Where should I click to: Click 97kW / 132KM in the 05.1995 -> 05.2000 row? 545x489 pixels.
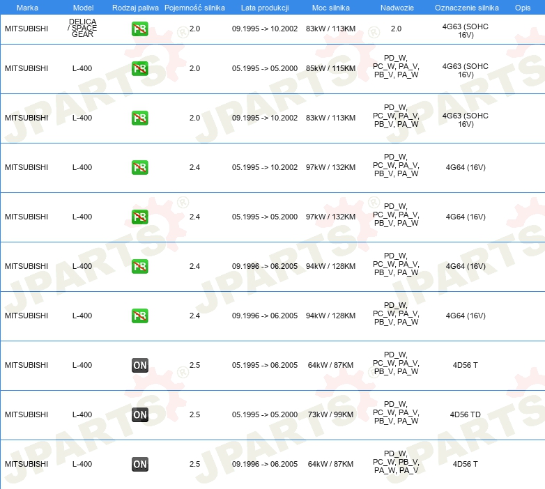click(x=330, y=217)
